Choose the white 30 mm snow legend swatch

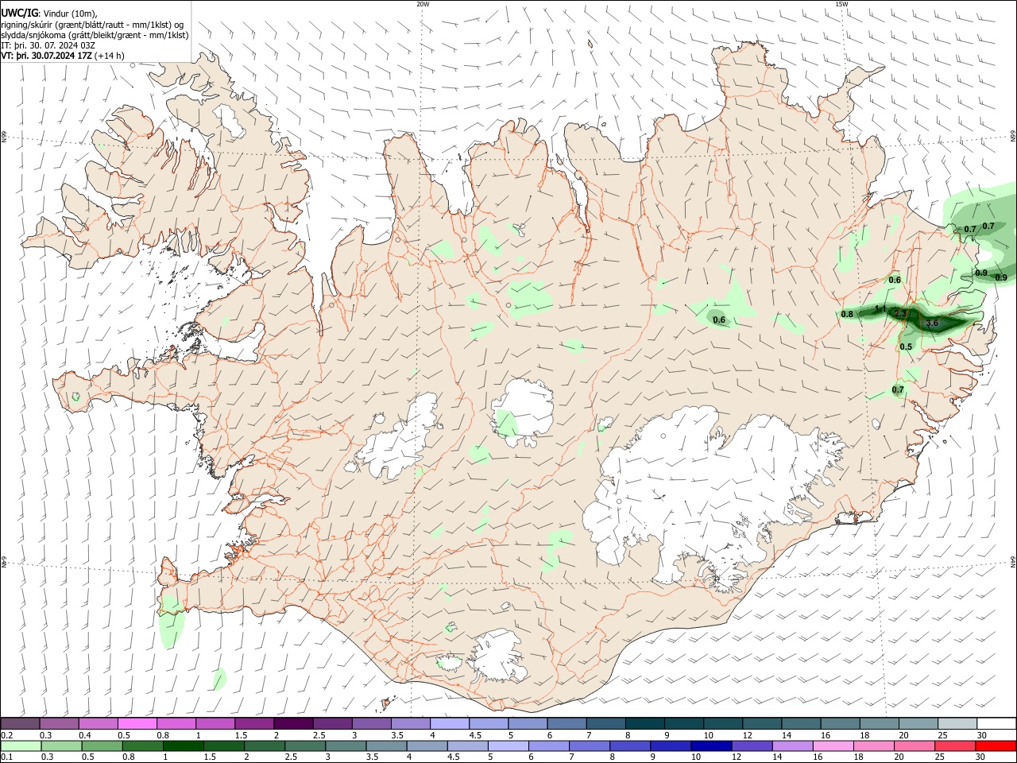click(996, 724)
